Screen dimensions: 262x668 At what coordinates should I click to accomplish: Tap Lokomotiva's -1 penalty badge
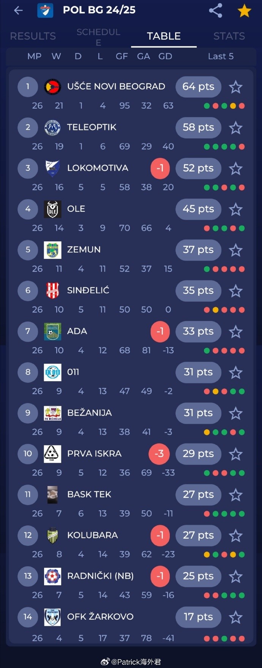point(160,168)
